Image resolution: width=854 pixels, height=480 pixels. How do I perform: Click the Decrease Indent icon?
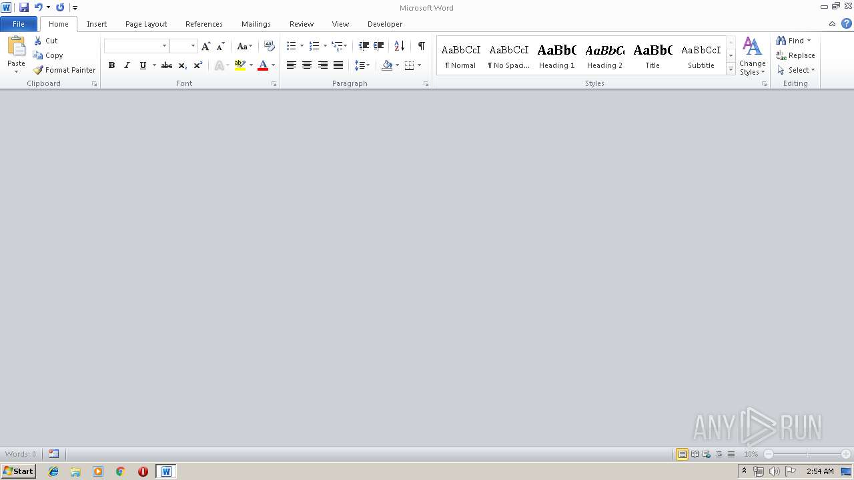click(364, 46)
